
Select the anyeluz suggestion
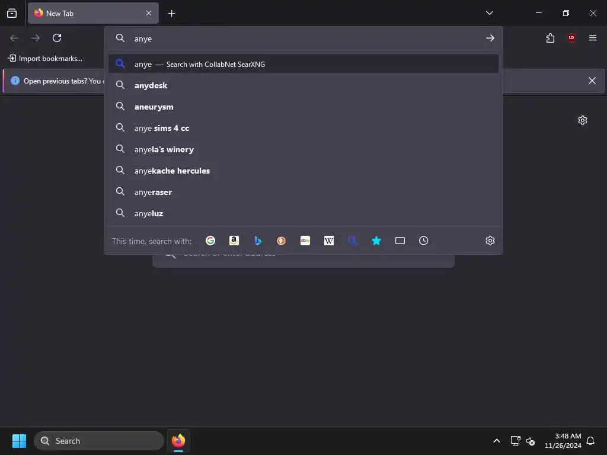pos(303,213)
